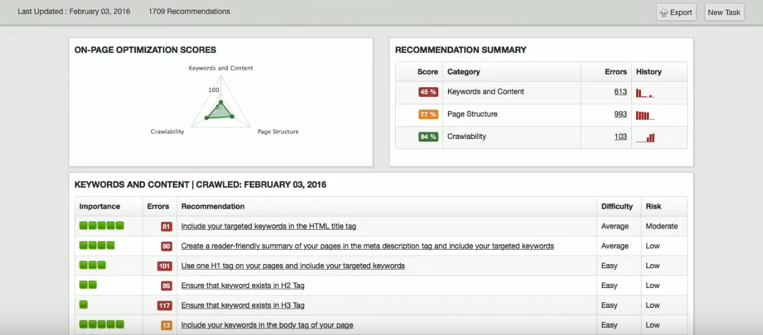
Task: Open the 613 errors link for Keywords and Content
Action: click(620, 92)
